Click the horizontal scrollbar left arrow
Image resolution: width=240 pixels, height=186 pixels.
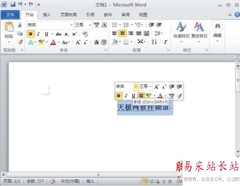point(3,174)
